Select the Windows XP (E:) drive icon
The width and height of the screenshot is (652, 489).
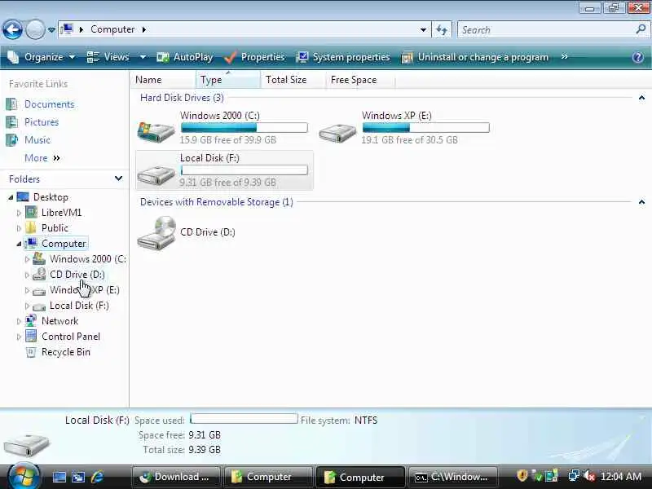[337, 132]
